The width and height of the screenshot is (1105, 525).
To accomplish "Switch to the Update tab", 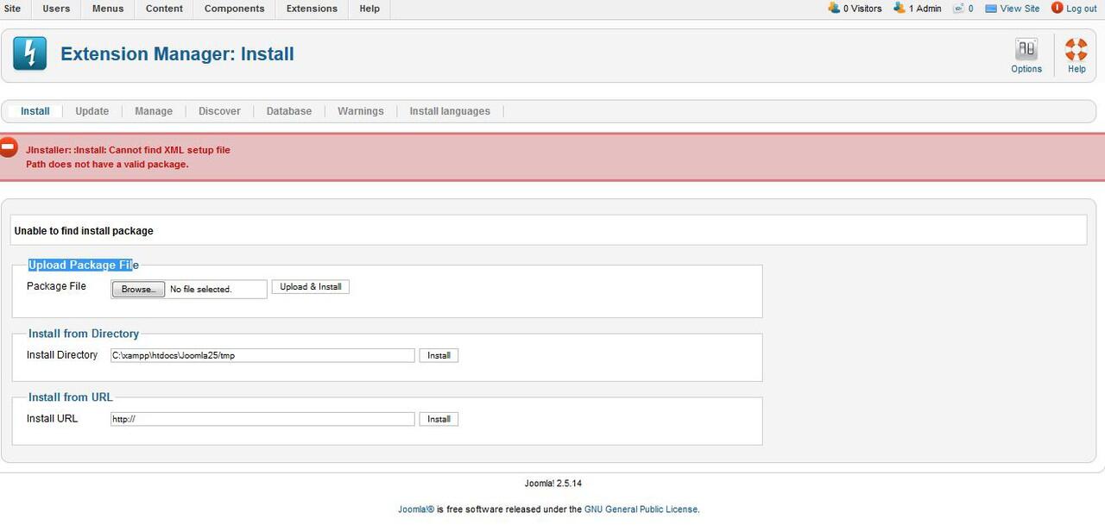I will [92, 111].
